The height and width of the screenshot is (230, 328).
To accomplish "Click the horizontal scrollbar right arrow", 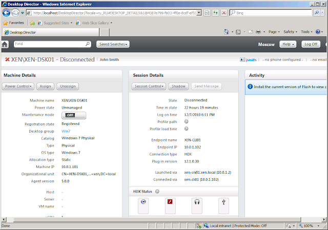I will tap(324, 220).
